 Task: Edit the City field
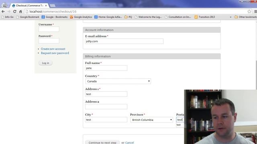pyautogui.click(x=106, y=120)
